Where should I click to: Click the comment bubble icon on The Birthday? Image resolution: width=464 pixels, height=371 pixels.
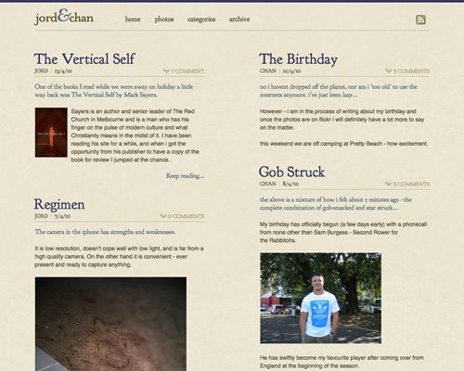click(x=389, y=70)
